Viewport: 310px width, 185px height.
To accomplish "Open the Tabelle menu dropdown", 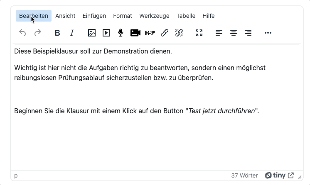I will [186, 16].
